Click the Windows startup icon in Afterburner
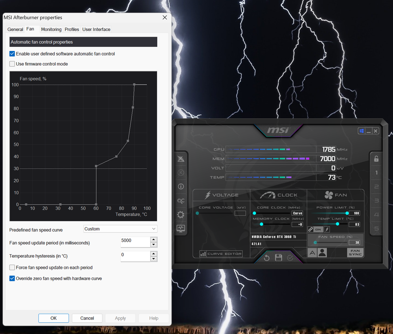Image resolution: width=393 pixels, height=334 pixels. (361, 131)
